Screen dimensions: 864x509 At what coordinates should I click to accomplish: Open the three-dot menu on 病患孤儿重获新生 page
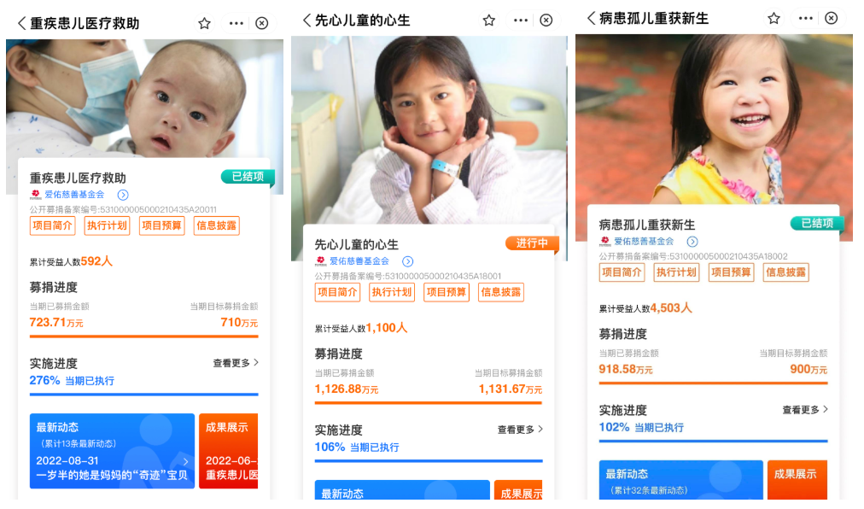coord(806,18)
